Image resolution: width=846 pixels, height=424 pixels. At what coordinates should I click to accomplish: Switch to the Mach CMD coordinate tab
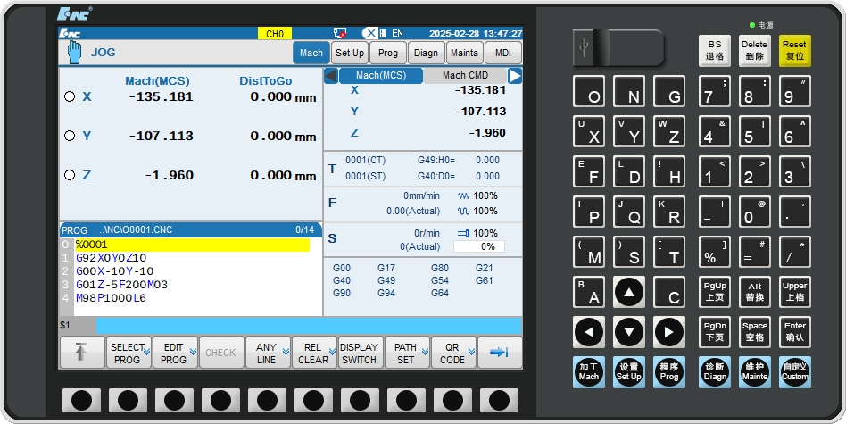pos(465,76)
